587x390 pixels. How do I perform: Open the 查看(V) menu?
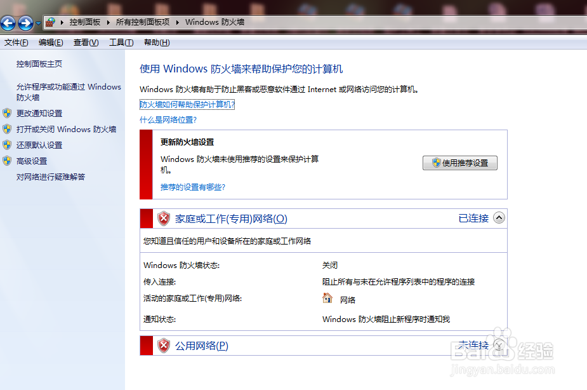point(86,43)
